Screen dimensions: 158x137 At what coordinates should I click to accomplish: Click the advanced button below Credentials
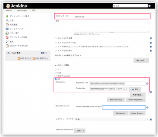pyautogui.click(x=138, y=95)
